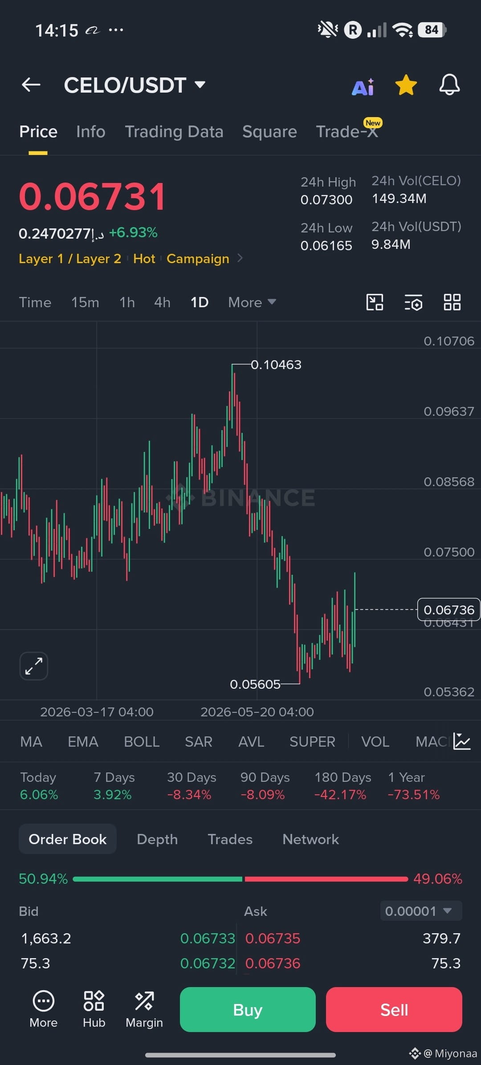Open the Campaign tag
The image size is (481, 1065).
198,259
